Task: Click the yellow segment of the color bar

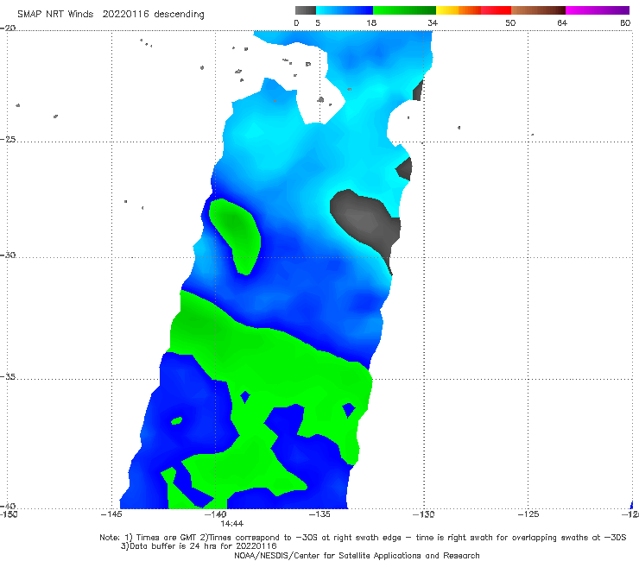Action: click(447, 10)
